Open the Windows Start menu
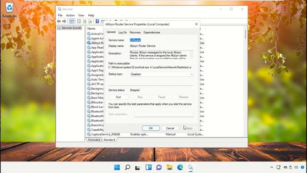The width and height of the screenshot is (307, 173). tap(117, 167)
